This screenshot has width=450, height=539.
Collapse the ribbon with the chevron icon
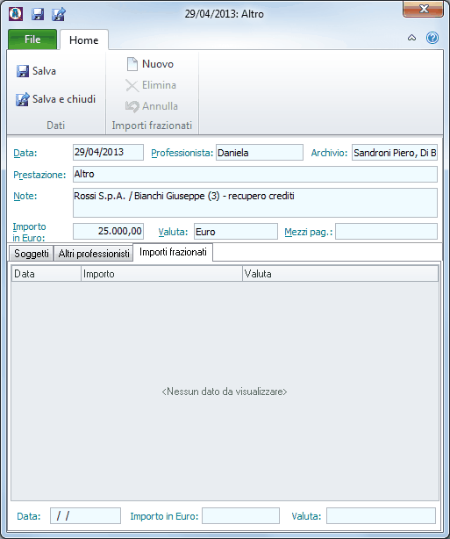point(412,38)
